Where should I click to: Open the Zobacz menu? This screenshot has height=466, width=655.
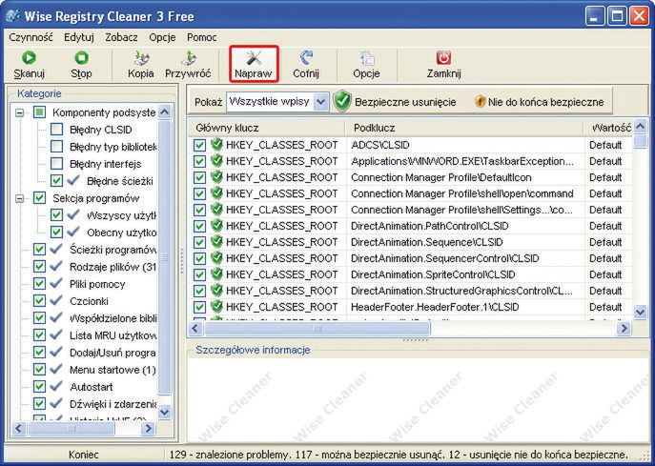(121, 37)
